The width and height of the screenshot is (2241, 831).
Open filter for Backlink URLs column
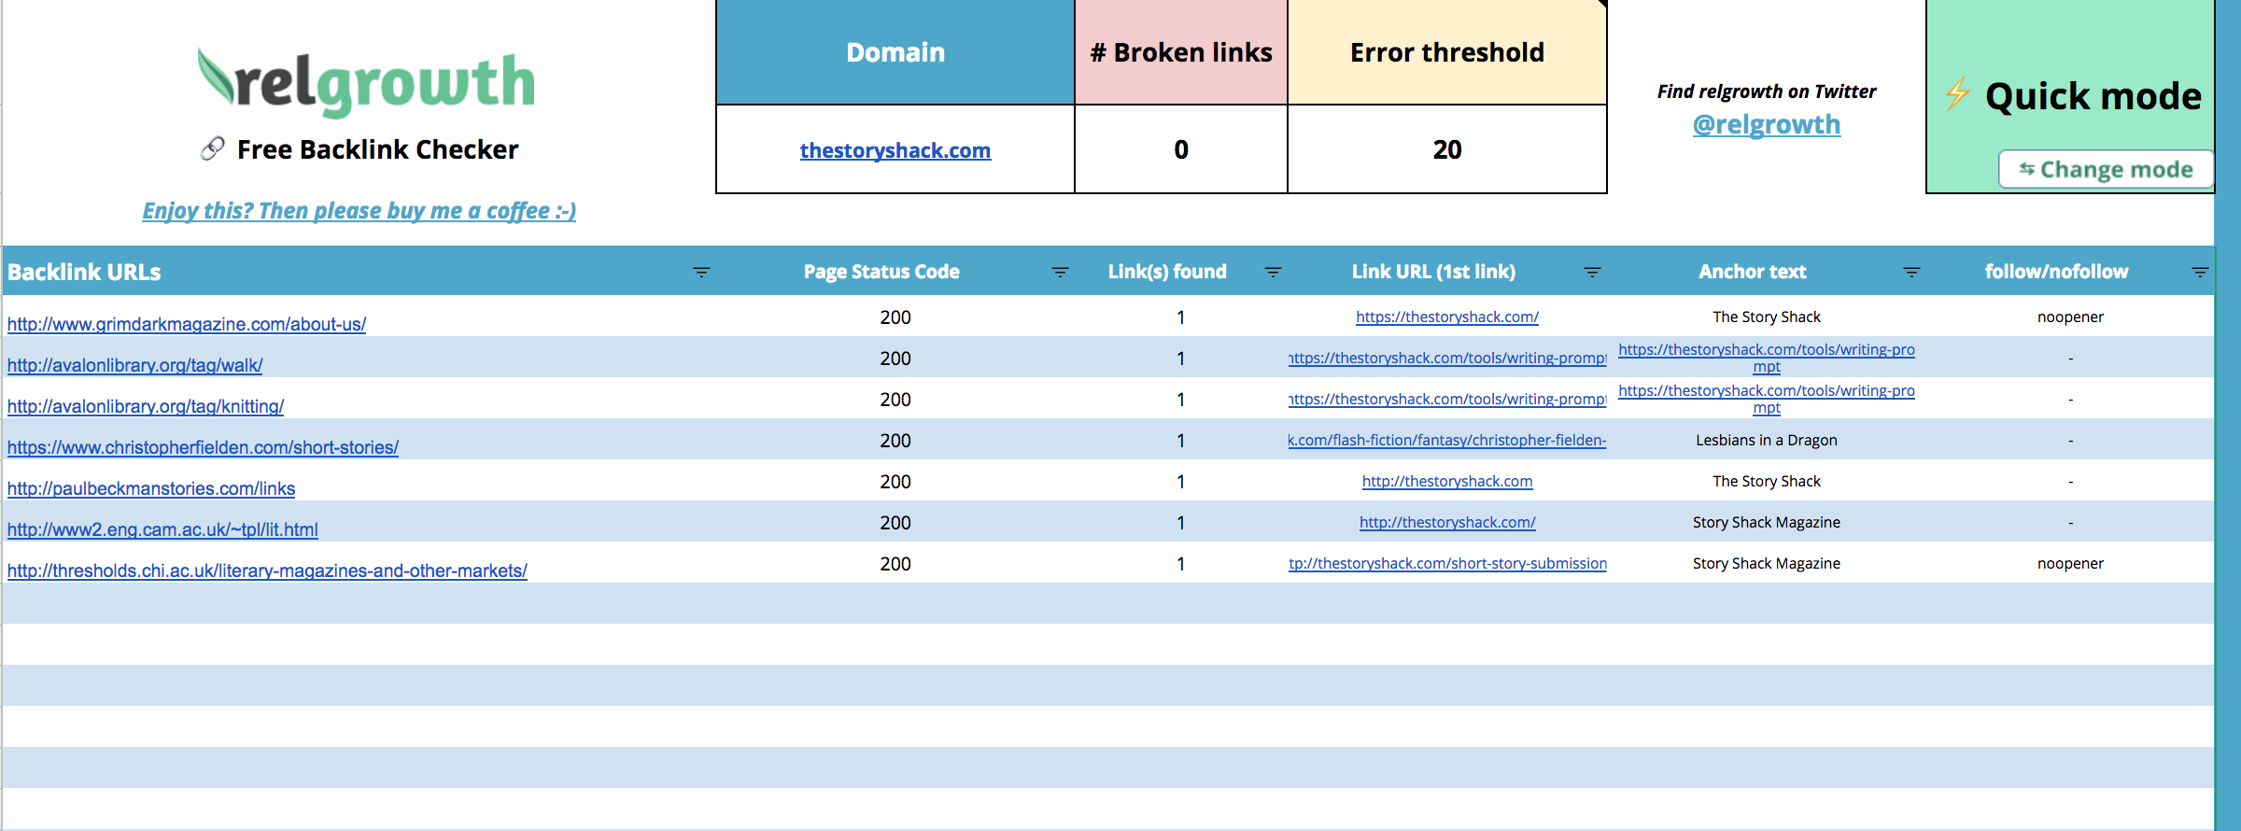click(x=701, y=272)
